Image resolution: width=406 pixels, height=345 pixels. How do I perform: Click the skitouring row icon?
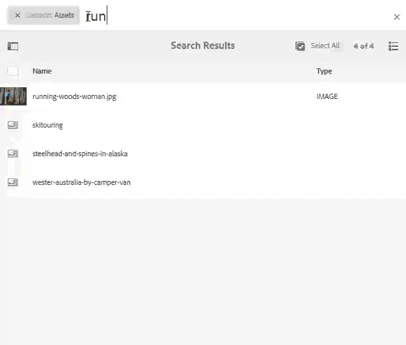click(13, 125)
